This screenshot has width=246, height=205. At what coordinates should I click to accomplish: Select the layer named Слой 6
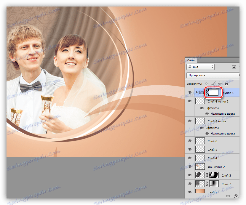pyautogui.click(x=212, y=141)
